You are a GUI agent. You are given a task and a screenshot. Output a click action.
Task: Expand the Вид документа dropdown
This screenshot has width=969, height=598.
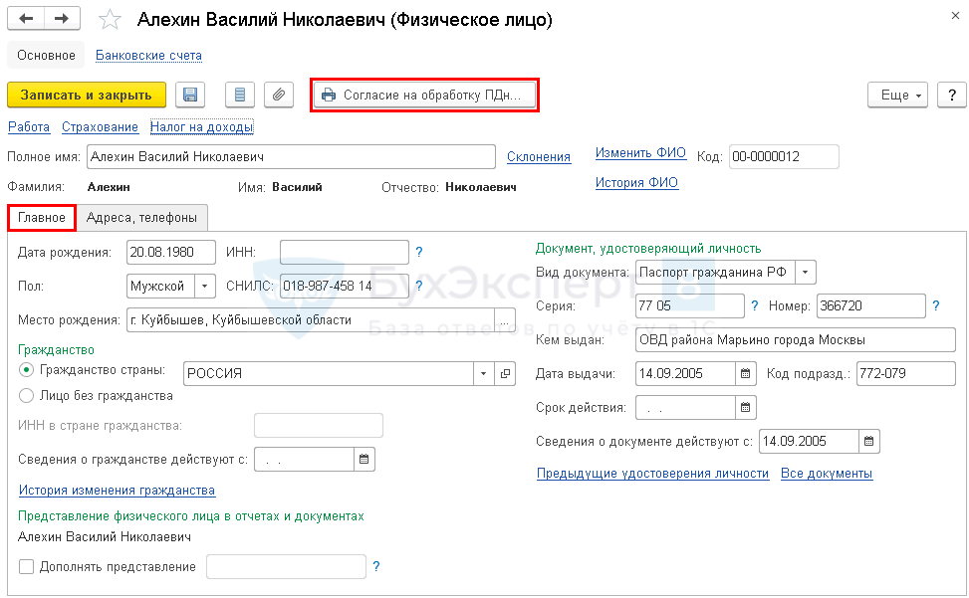tap(806, 272)
